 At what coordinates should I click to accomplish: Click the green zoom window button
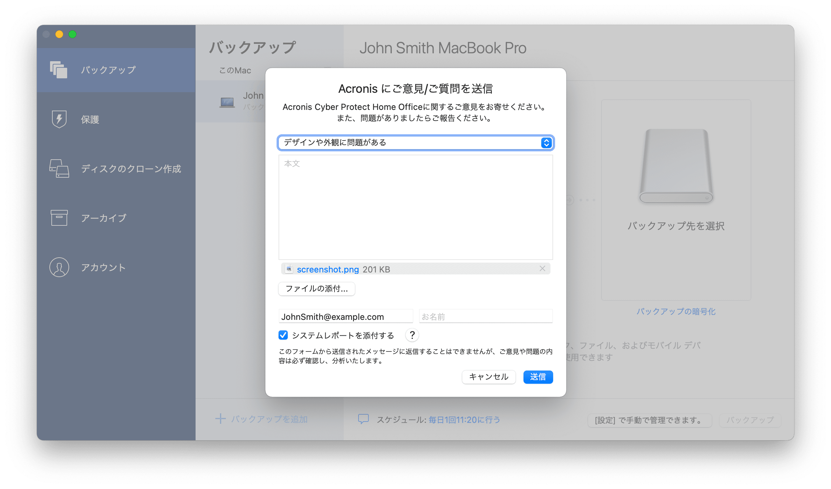[72, 34]
